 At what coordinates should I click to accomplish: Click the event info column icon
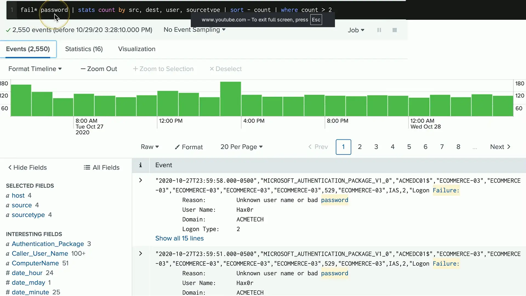140,165
